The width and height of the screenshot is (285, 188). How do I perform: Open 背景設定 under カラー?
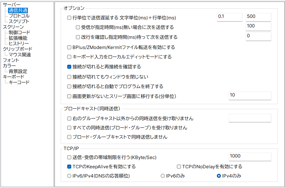click(x=18, y=71)
